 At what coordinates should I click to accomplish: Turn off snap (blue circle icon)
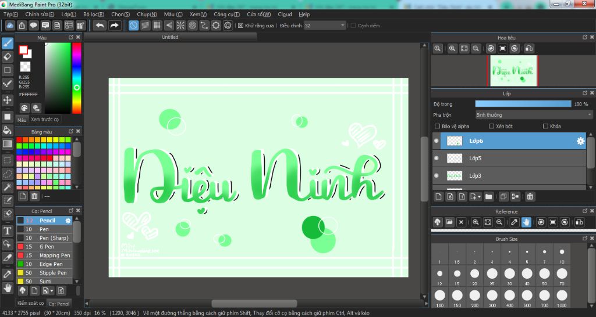click(133, 26)
